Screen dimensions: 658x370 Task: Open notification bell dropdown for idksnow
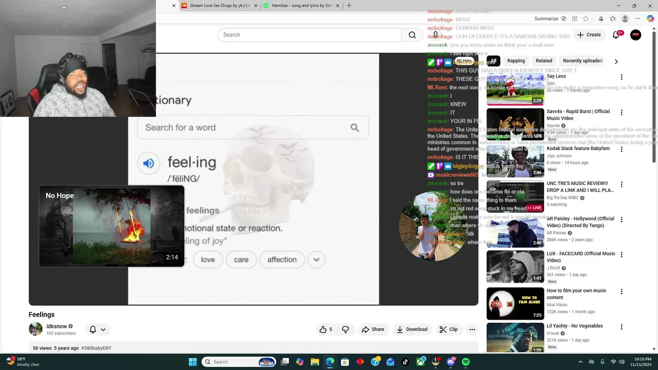coord(98,329)
